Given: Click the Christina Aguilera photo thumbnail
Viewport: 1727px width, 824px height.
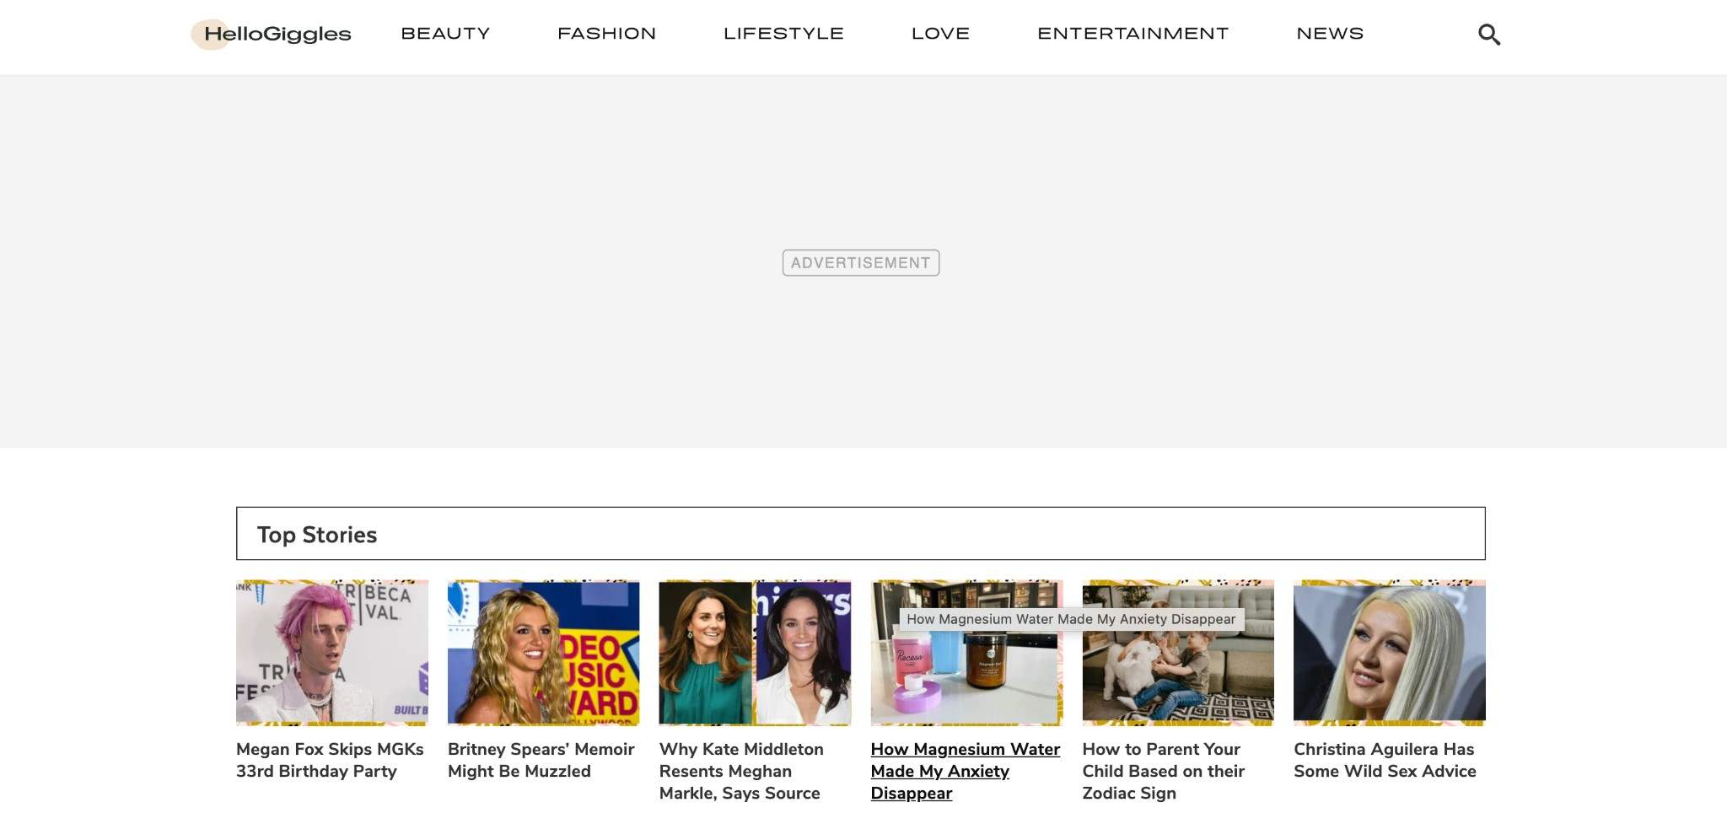Looking at the screenshot, I should point(1390,653).
